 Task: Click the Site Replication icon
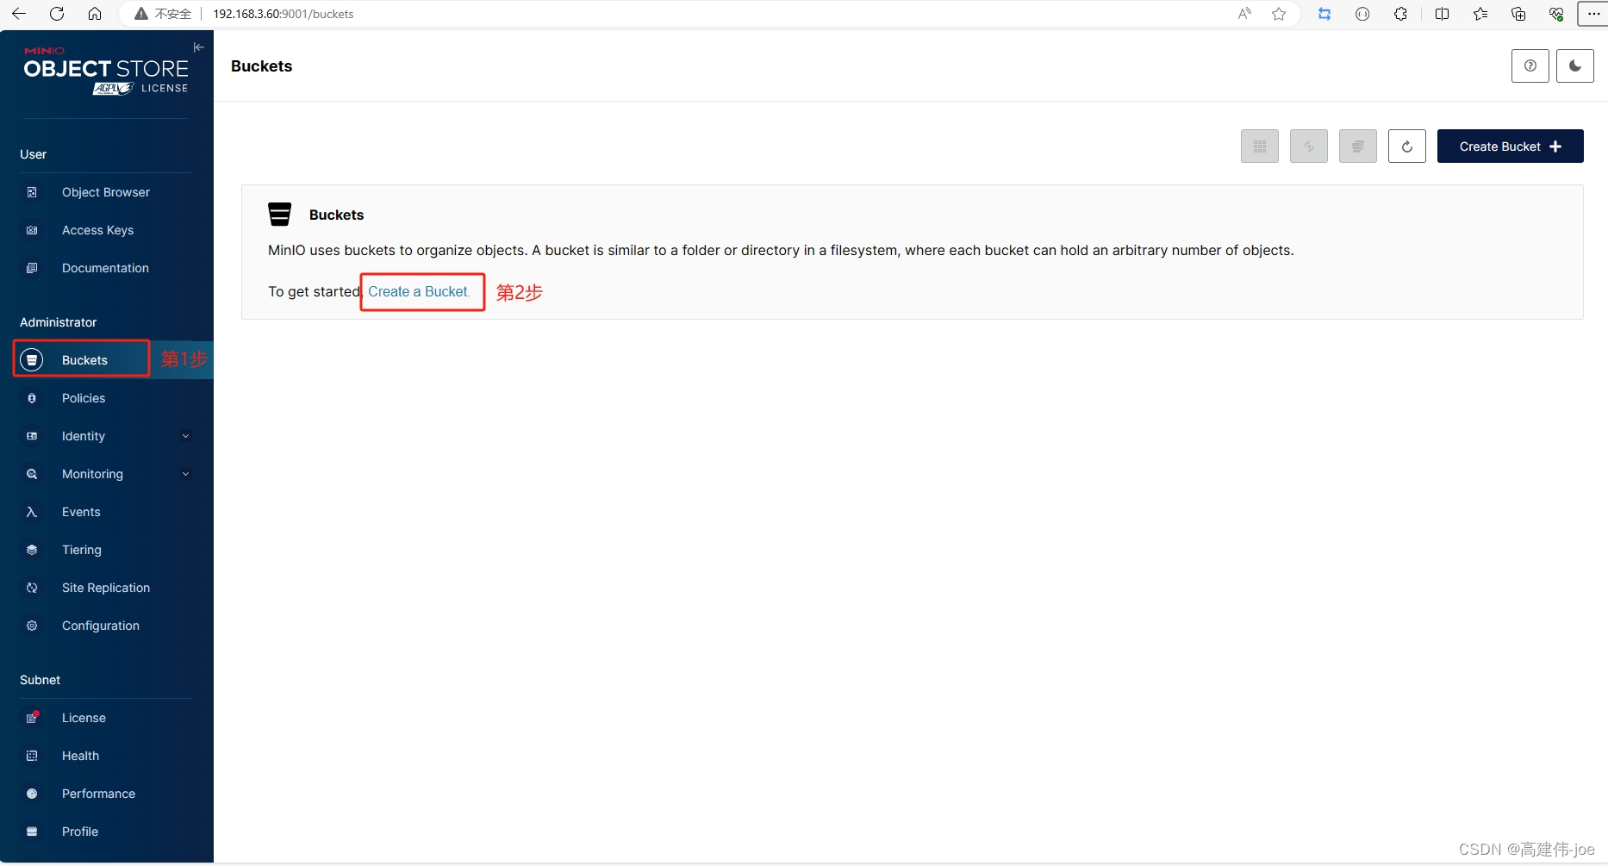[32, 588]
